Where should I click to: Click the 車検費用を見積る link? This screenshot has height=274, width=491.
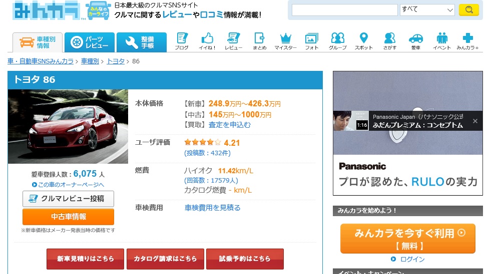coord(213,208)
